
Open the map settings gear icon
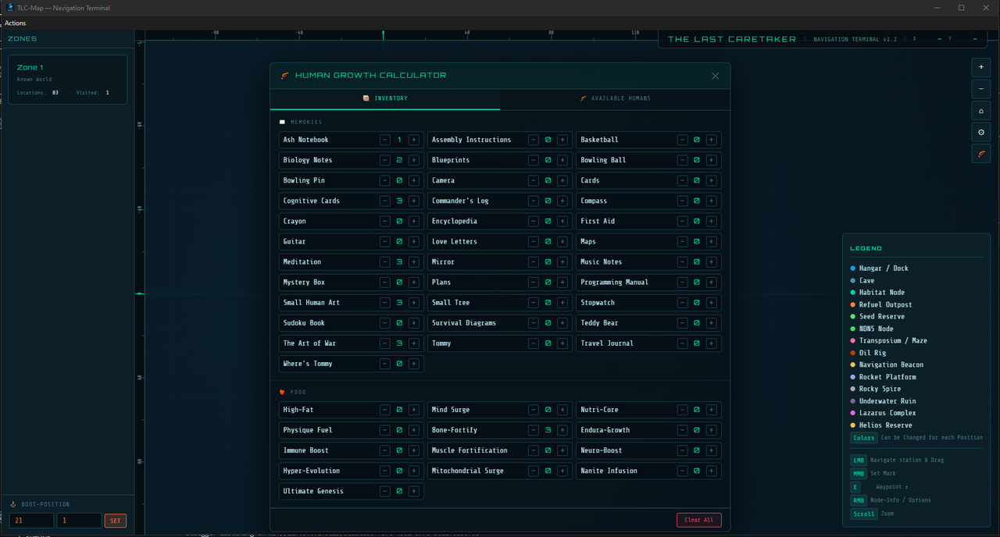(x=981, y=132)
